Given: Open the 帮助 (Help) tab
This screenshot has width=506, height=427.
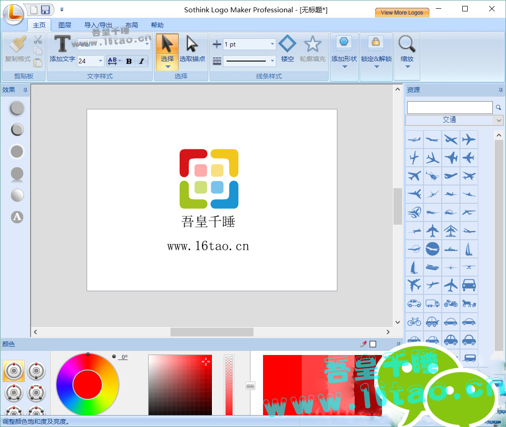Looking at the screenshot, I should click(x=157, y=25).
